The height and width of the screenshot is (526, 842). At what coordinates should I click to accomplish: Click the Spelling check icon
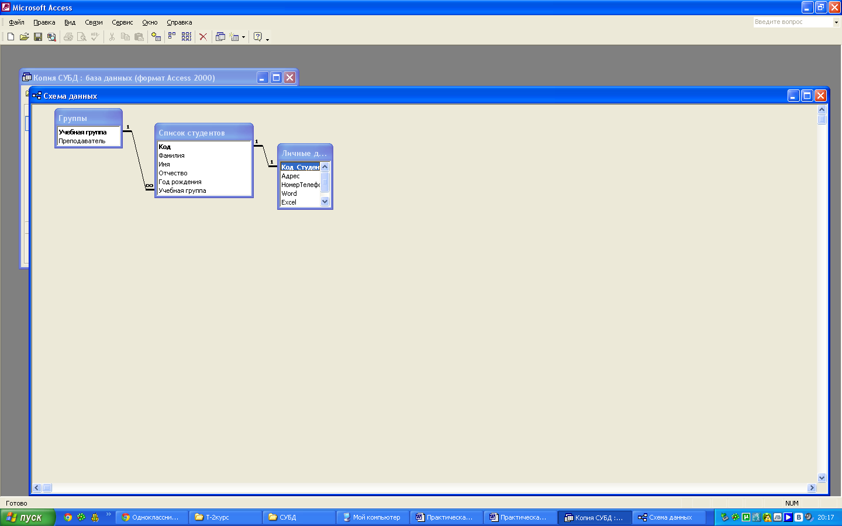[x=95, y=37]
